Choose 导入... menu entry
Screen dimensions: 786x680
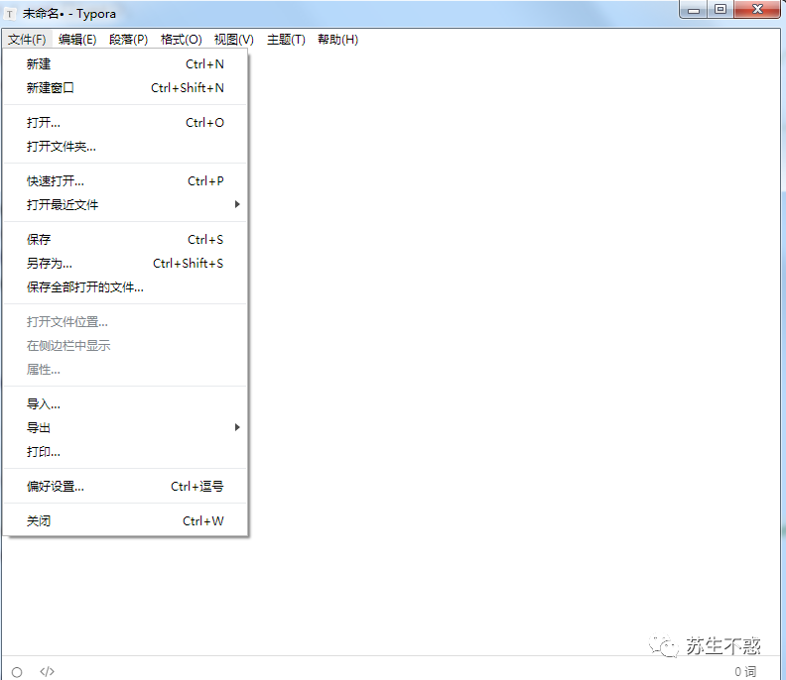click(x=125, y=404)
